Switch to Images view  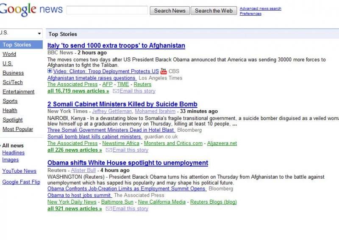click(10, 160)
